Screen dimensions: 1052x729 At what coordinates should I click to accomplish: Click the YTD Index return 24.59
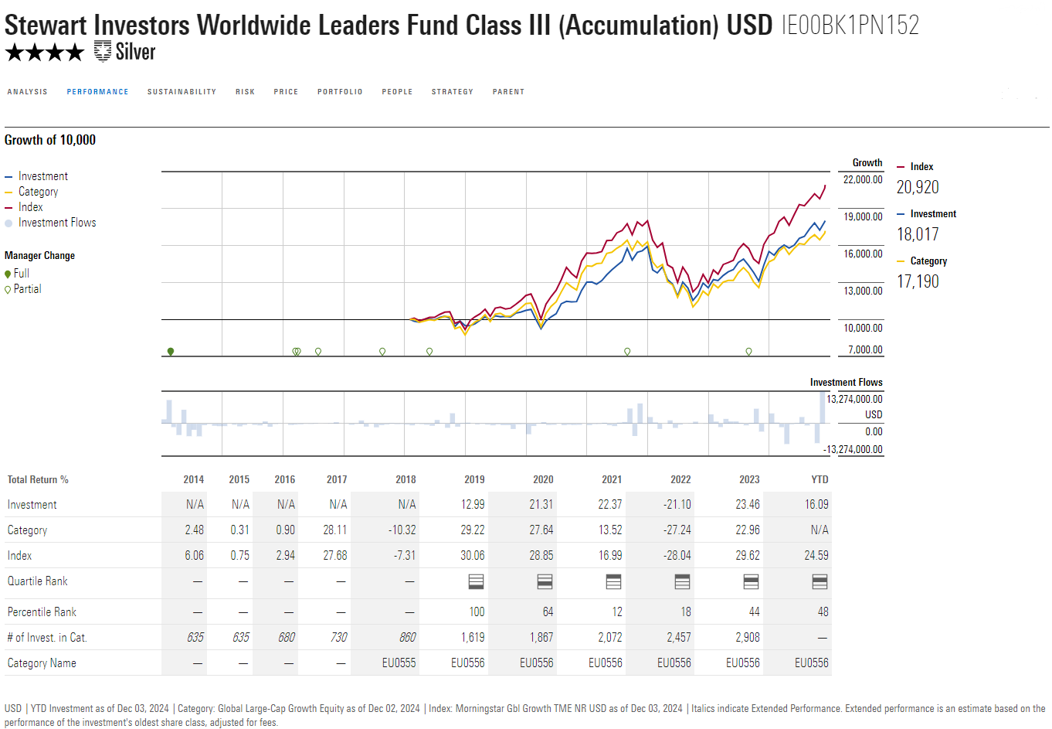[816, 555]
